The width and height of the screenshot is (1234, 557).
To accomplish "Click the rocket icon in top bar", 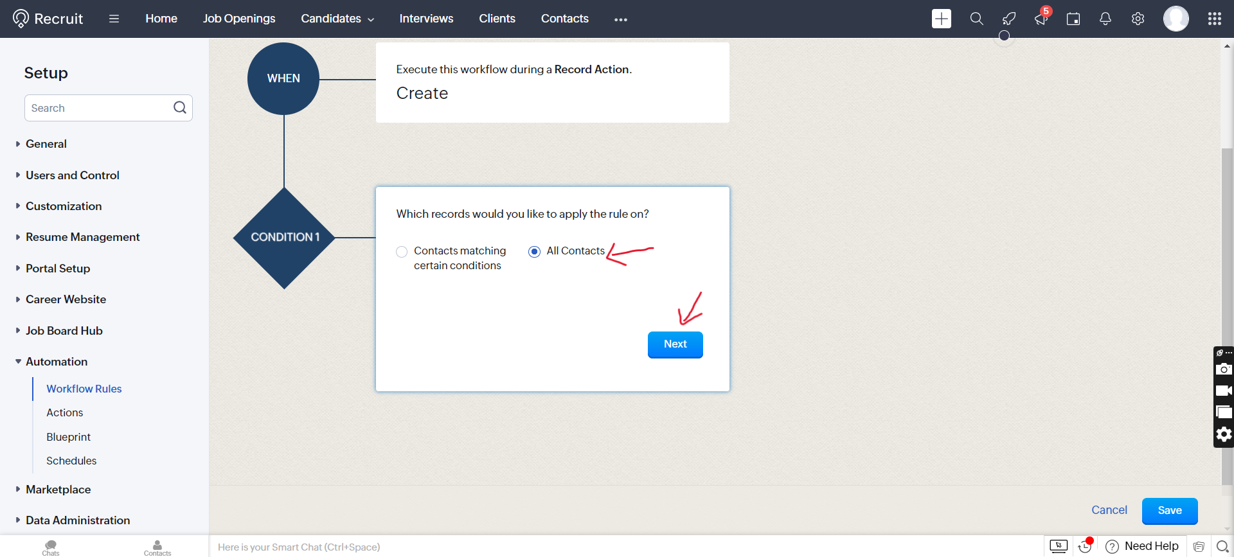I will [1009, 19].
